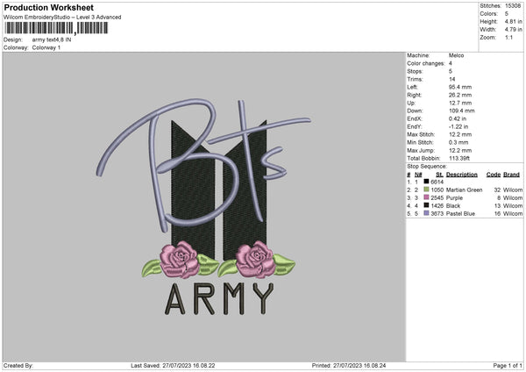The width and height of the screenshot is (526, 372).
Task: Click the EndY value '-1.22 in'
Action: click(x=458, y=126)
